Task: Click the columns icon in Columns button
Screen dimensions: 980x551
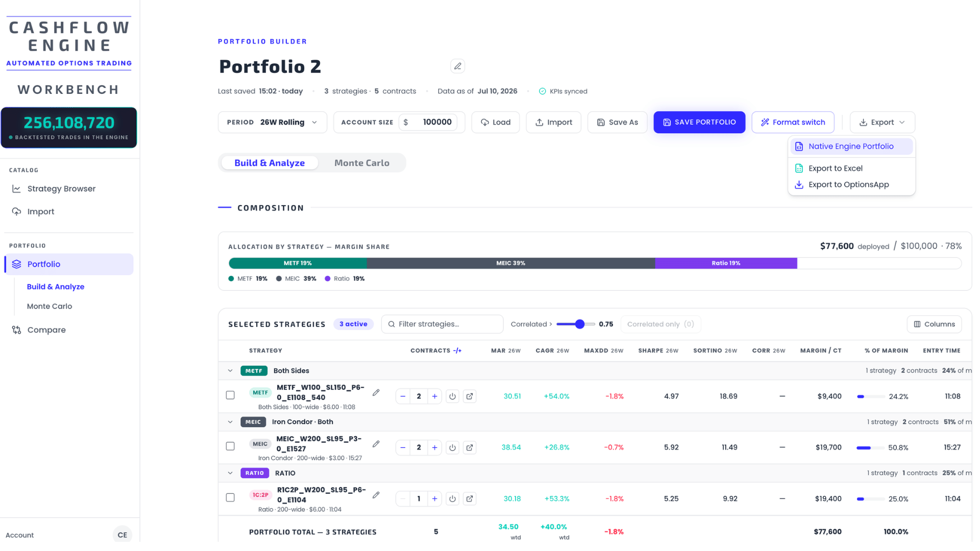Action: 917,324
